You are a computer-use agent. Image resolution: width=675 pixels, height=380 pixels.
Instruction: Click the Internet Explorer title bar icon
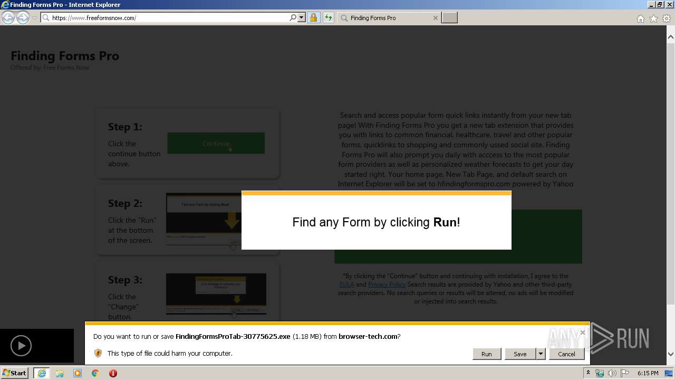5,5
